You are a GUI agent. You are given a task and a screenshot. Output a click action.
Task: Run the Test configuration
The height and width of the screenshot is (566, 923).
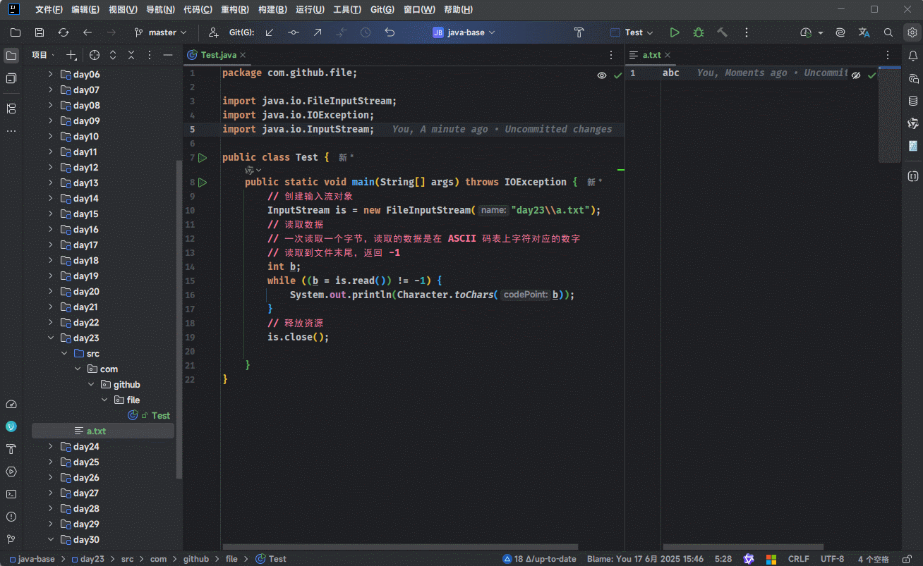click(x=675, y=32)
